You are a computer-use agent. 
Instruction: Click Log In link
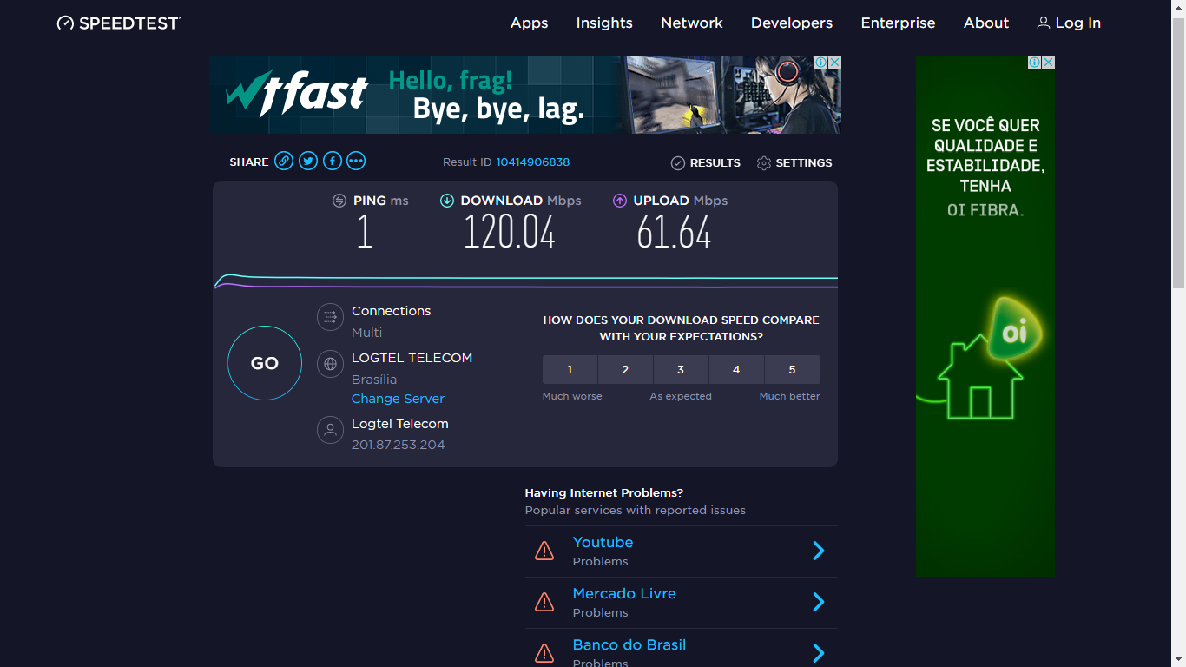tap(1078, 23)
